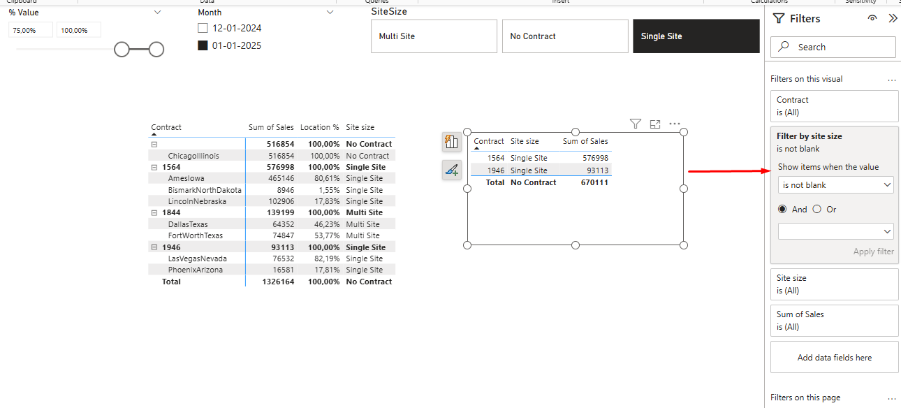Click the search magnifier in Filters pane

784,47
